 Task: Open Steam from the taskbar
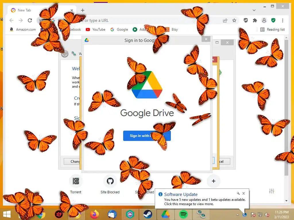(x=148, y=214)
